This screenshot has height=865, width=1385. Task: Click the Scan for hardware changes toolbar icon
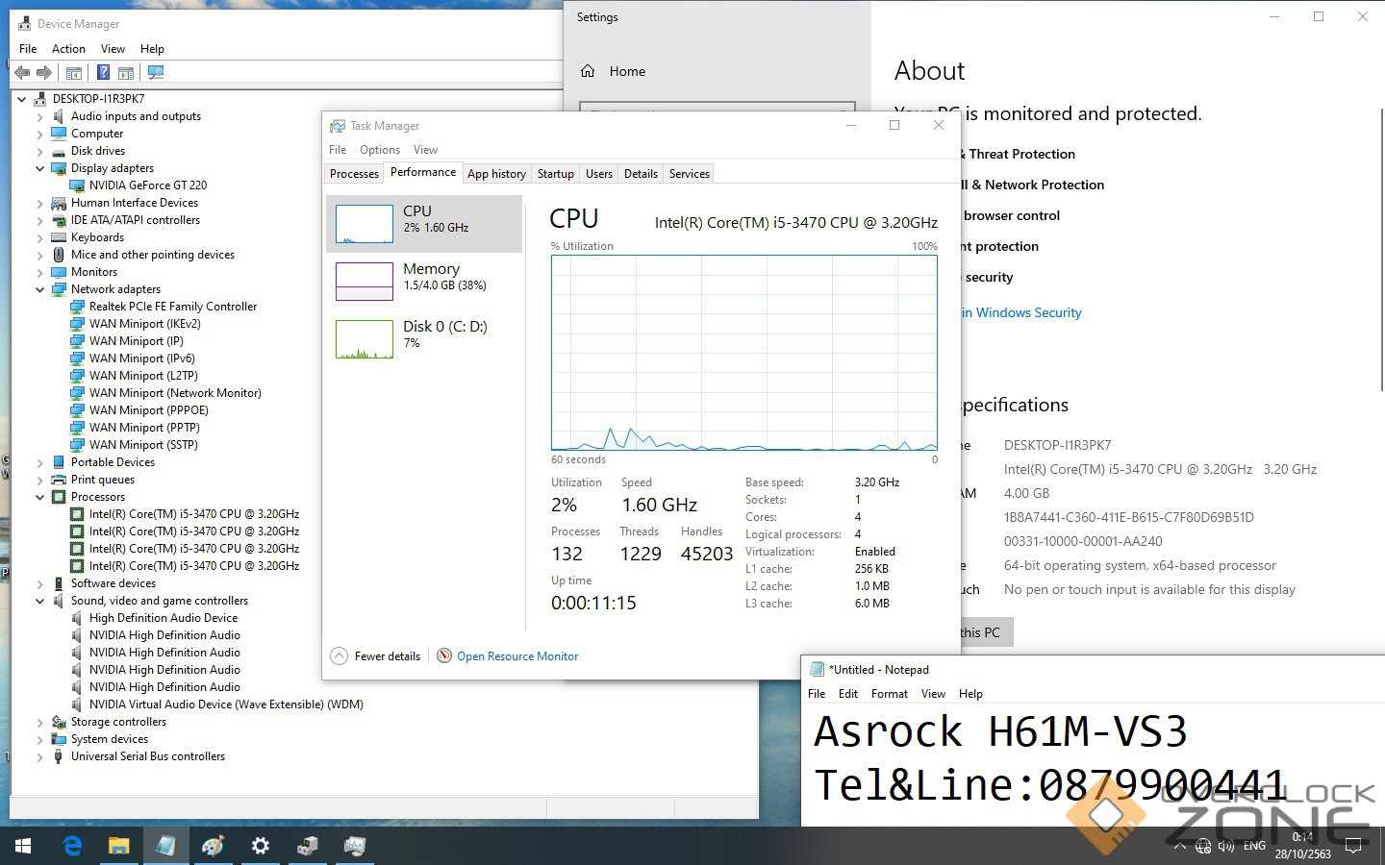point(156,72)
